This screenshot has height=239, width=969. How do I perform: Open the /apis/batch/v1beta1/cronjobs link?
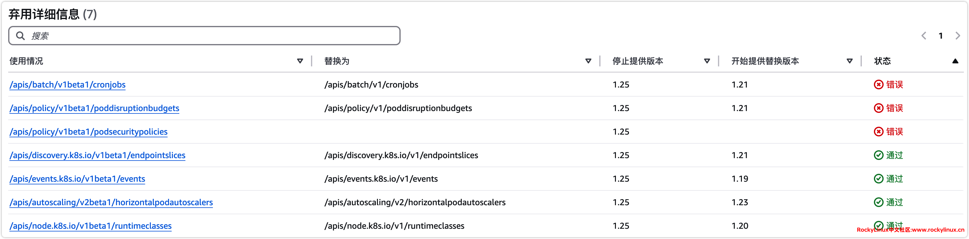pyautogui.click(x=68, y=85)
